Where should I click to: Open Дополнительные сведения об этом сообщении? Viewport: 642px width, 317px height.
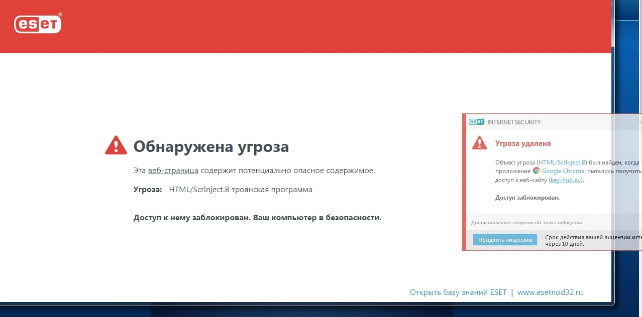526,223
